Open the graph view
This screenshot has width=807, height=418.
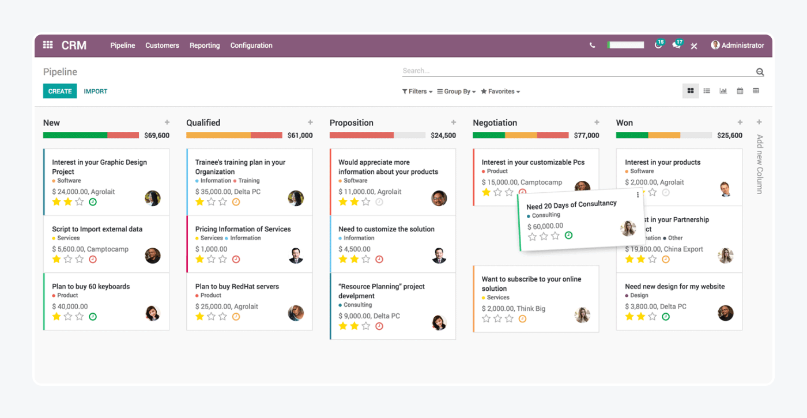723,90
